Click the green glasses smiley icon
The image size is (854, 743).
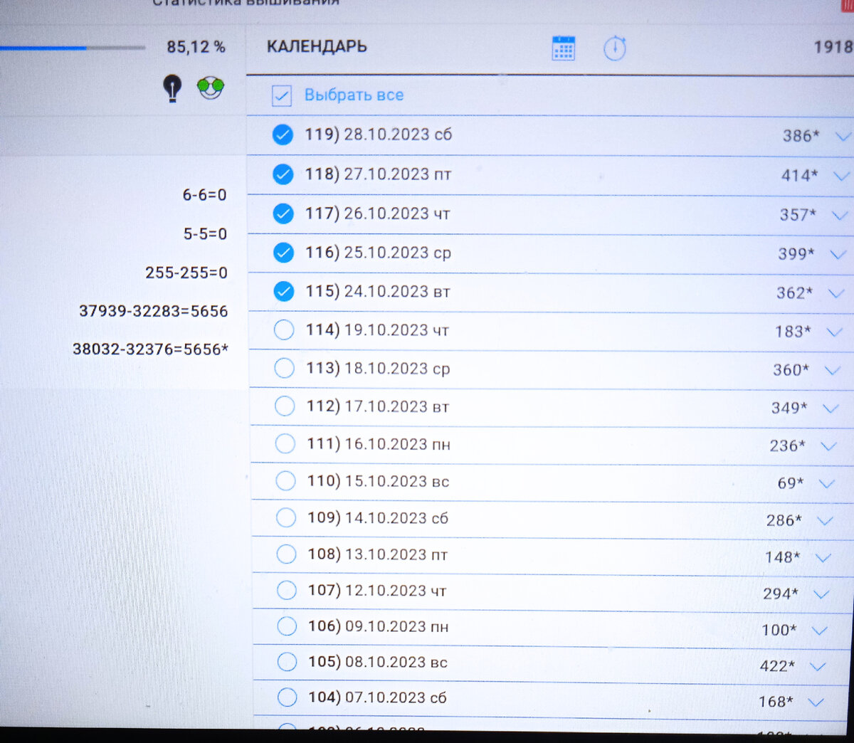tap(211, 88)
